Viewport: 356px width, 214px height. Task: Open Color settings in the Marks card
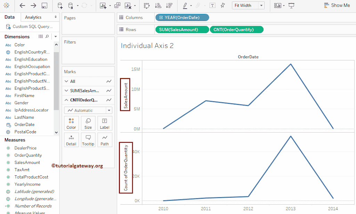coord(71,123)
